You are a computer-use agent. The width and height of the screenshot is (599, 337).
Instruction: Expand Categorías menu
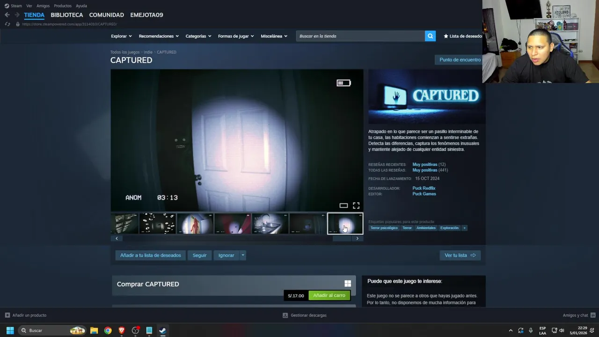coord(198,36)
